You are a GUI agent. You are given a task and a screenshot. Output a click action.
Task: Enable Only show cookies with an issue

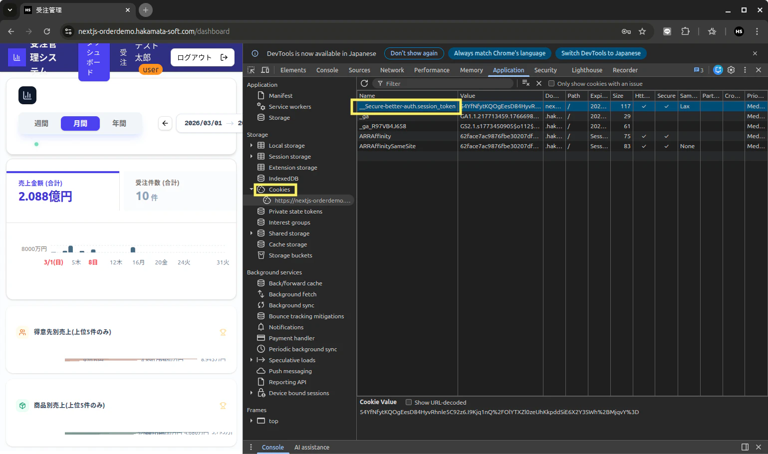tap(551, 83)
